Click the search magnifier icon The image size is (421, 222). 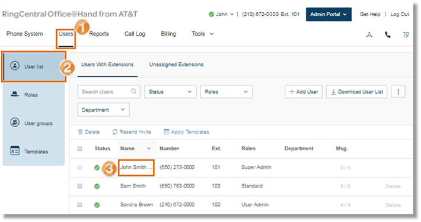[133, 91]
